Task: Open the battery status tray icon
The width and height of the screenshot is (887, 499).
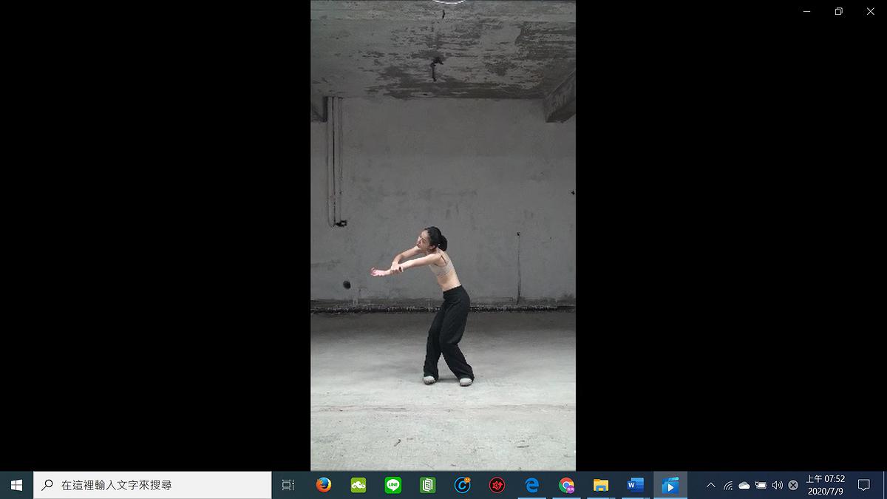Action: (x=761, y=485)
